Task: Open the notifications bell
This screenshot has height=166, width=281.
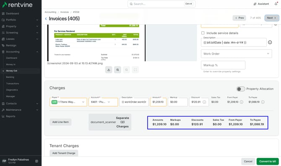Action: 276,4
